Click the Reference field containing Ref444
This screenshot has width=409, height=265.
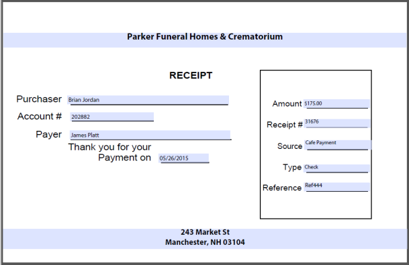click(x=337, y=187)
